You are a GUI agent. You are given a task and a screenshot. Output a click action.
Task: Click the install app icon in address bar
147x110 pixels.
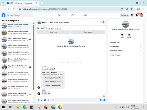tap(127, 9)
